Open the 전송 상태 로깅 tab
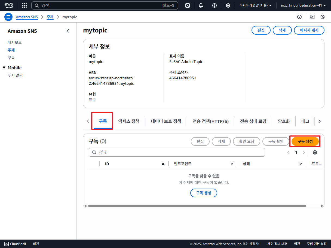Image resolution: width=331 pixels, height=248 pixels. point(253,121)
